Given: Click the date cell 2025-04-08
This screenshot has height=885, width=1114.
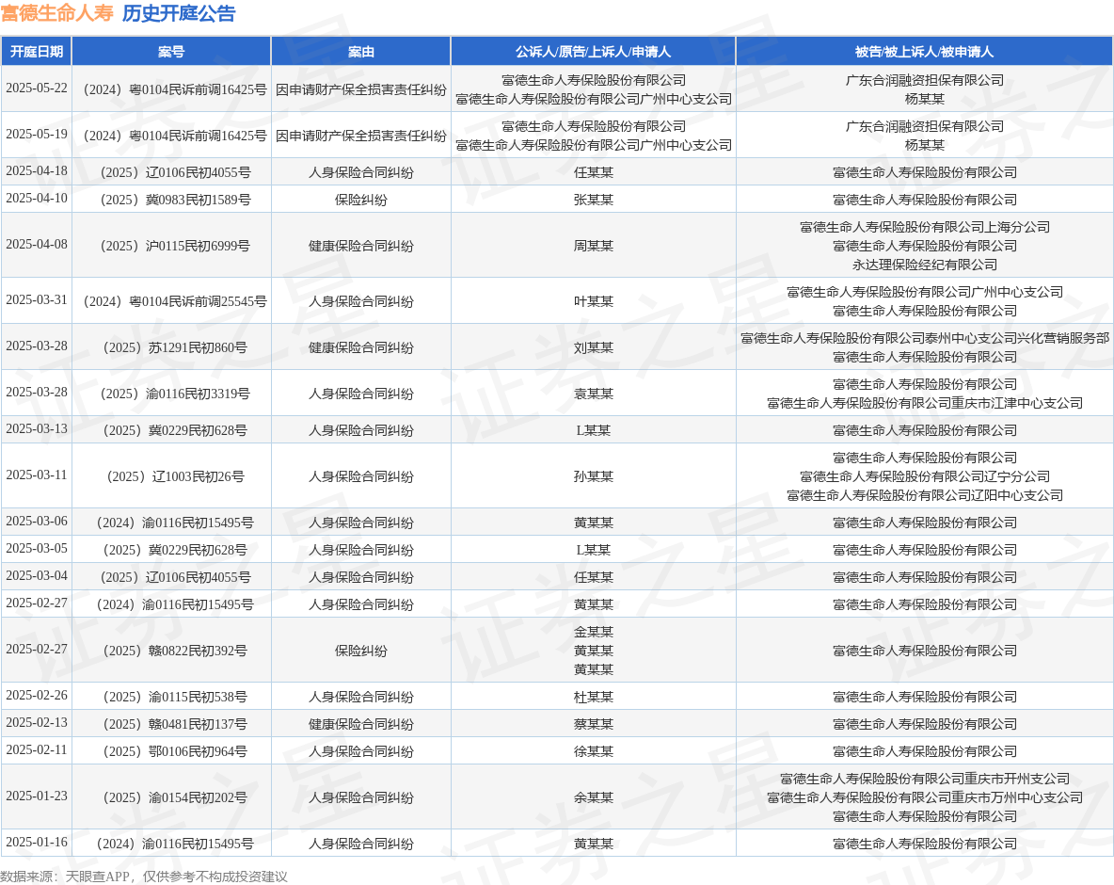Looking at the screenshot, I should pyautogui.click(x=37, y=245).
